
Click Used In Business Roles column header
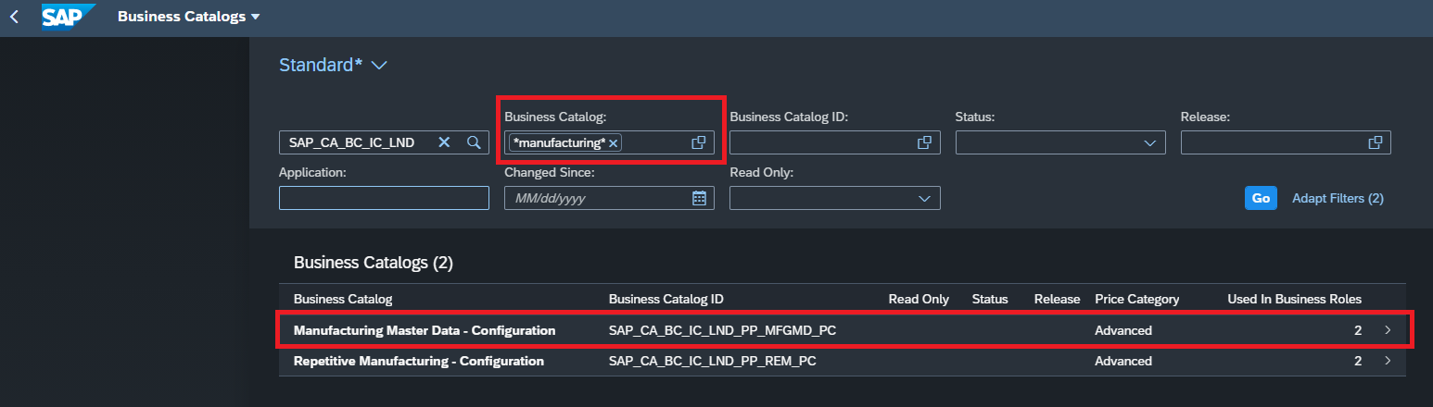pos(1295,299)
